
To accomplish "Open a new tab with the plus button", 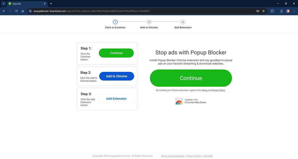I will click(51, 3).
